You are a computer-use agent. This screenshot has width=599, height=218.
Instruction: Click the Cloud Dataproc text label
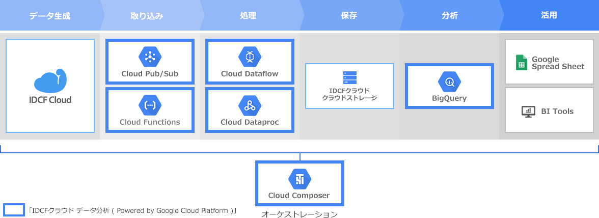(x=250, y=122)
